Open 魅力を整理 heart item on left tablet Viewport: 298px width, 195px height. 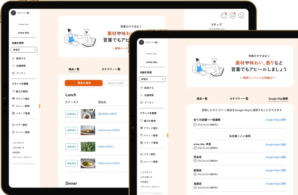click(21, 92)
